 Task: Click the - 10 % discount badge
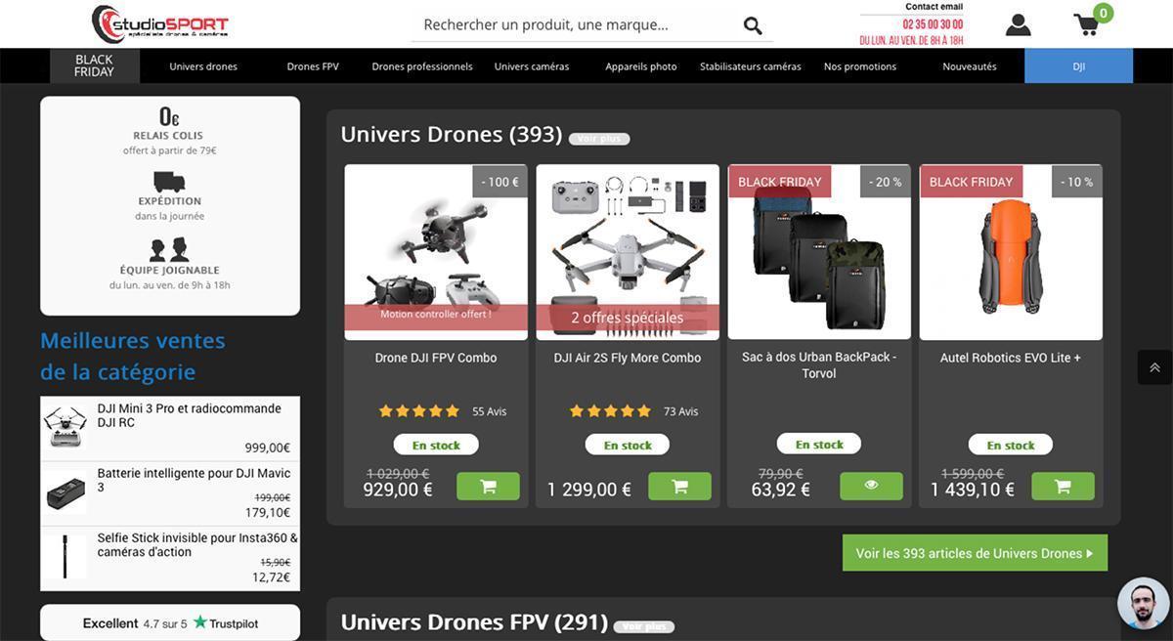(x=1077, y=182)
